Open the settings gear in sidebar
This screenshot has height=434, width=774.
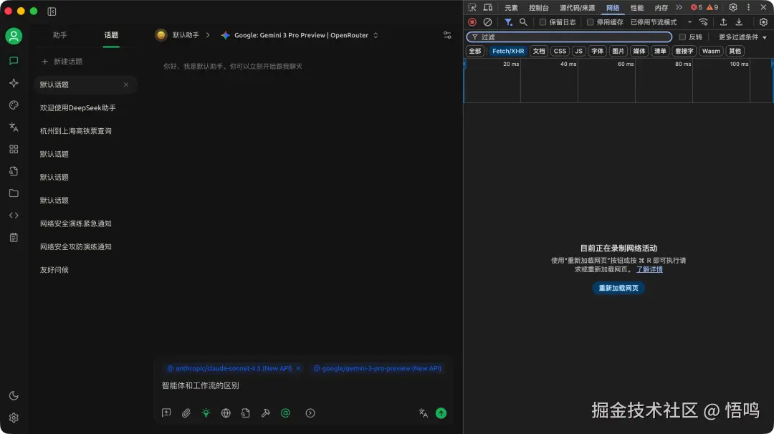pyautogui.click(x=14, y=418)
